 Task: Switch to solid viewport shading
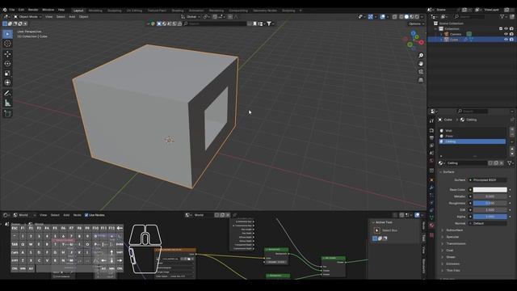pos(406,16)
